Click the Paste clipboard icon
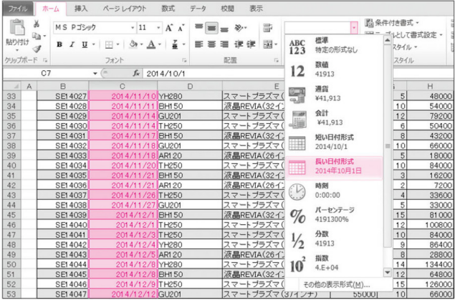This screenshot has height=300, width=455. click(17, 27)
